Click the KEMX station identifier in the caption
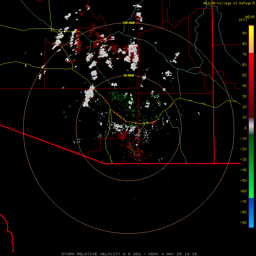The width and height of the screenshot is (256, 256). click(x=154, y=254)
